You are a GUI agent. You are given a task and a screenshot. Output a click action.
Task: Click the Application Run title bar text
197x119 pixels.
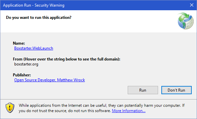(34, 5)
